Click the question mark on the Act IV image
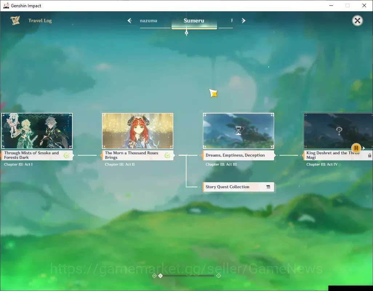Viewport: 373px width, 291px height. point(339,131)
